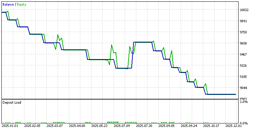Click the 2025.02.05 date label
The width and height of the screenshot is (254, 129).
[x=32, y=126]
